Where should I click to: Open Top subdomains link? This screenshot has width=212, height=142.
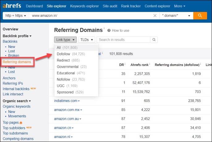[x=15, y=133]
